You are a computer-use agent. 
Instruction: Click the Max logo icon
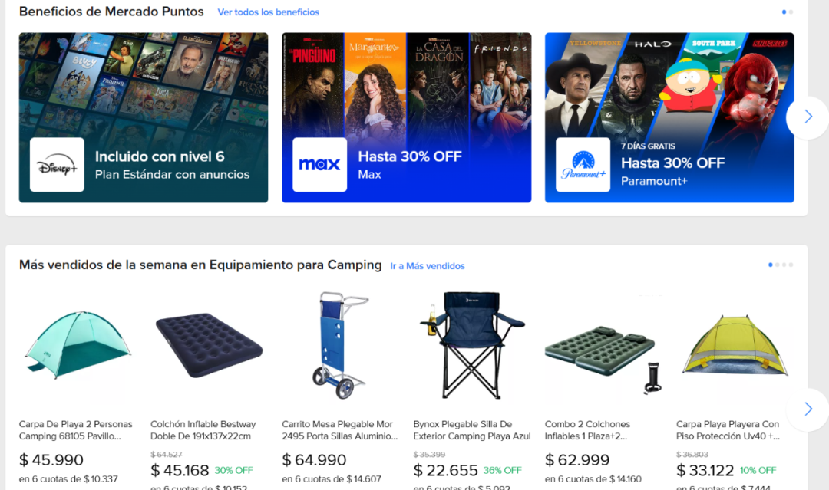click(x=319, y=165)
